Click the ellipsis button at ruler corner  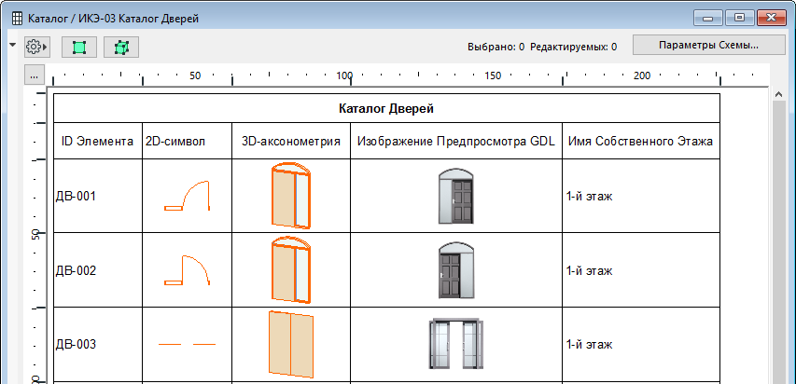[34, 75]
